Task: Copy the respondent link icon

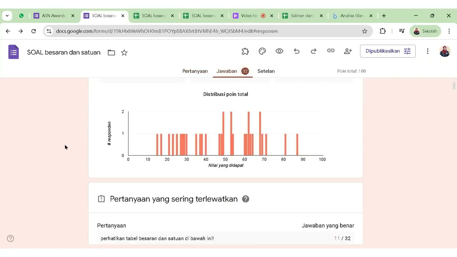Action: pyautogui.click(x=331, y=51)
